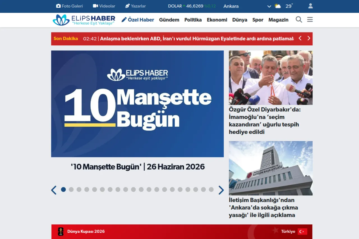Open the Dünya section
The width and height of the screenshot is (359, 239).
240,20
